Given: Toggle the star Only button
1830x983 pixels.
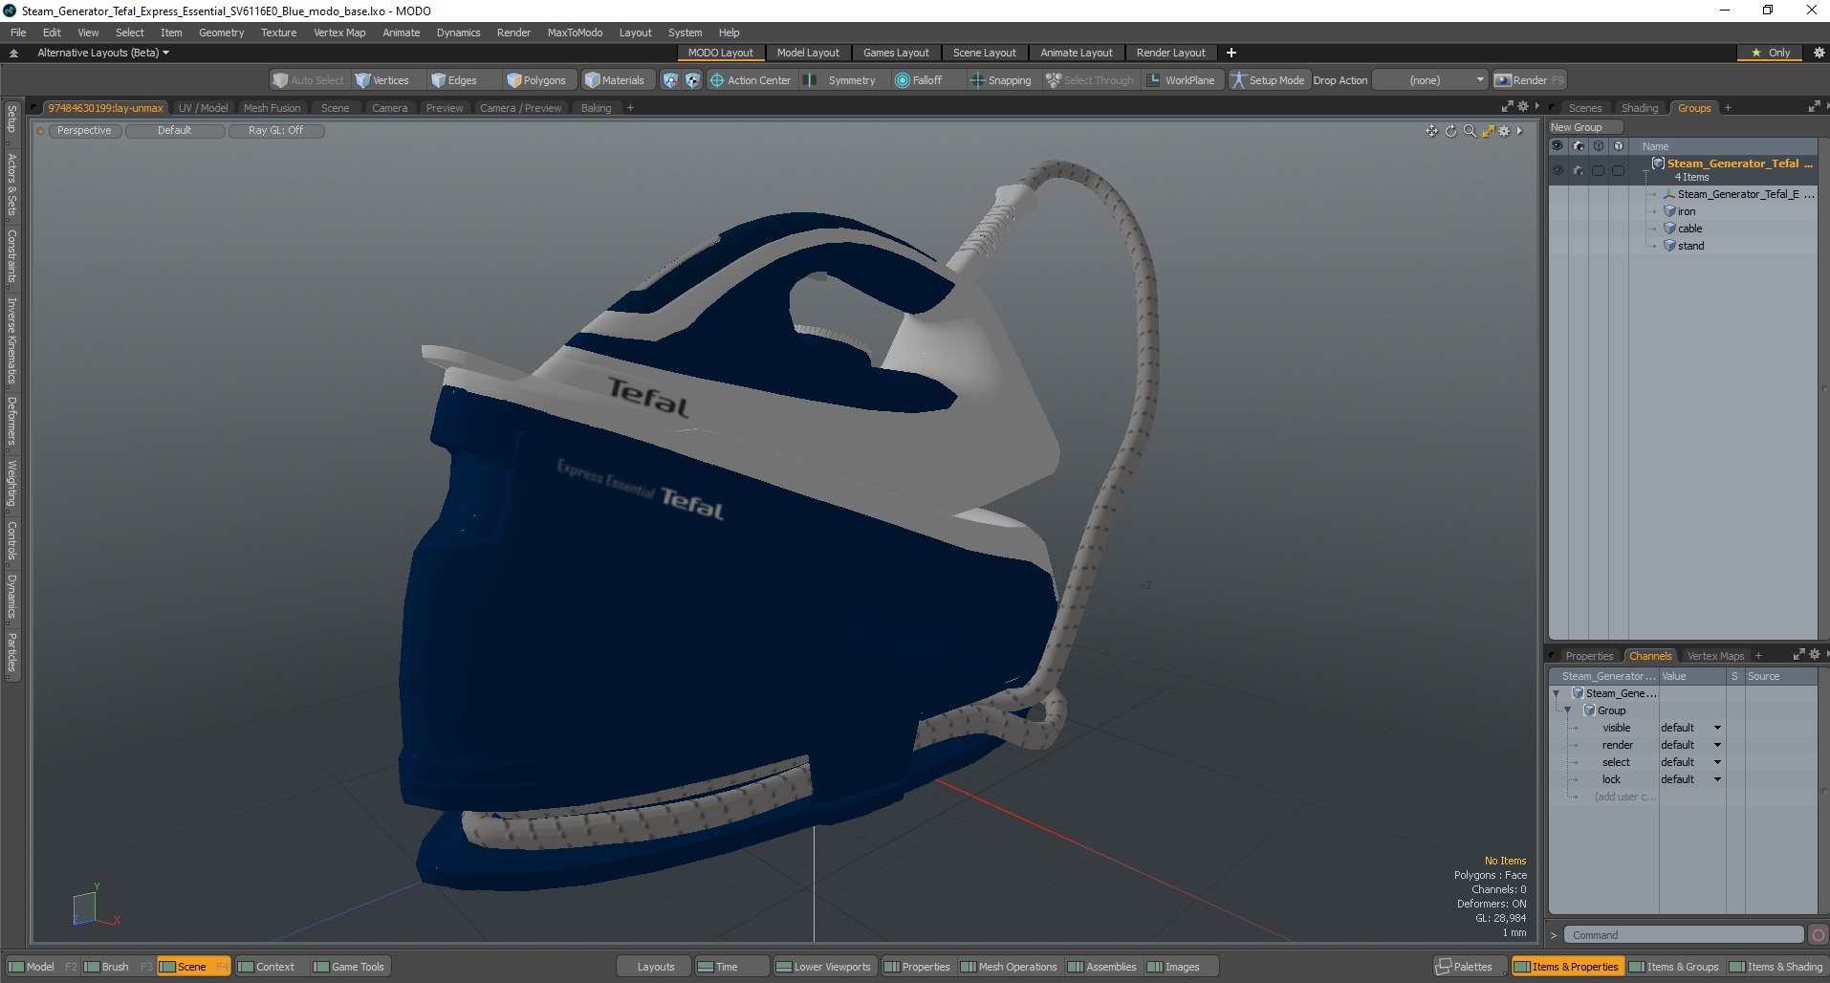Looking at the screenshot, I should pyautogui.click(x=1771, y=53).
